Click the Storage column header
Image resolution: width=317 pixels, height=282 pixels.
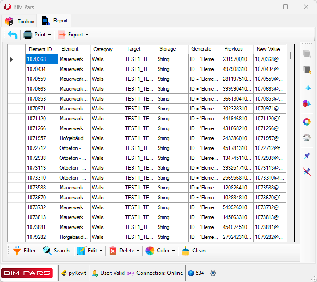coord(172,49)
